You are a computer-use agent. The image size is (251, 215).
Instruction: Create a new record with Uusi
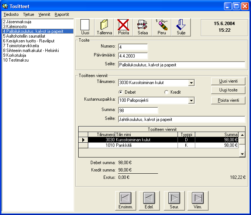tap(85, 27)
